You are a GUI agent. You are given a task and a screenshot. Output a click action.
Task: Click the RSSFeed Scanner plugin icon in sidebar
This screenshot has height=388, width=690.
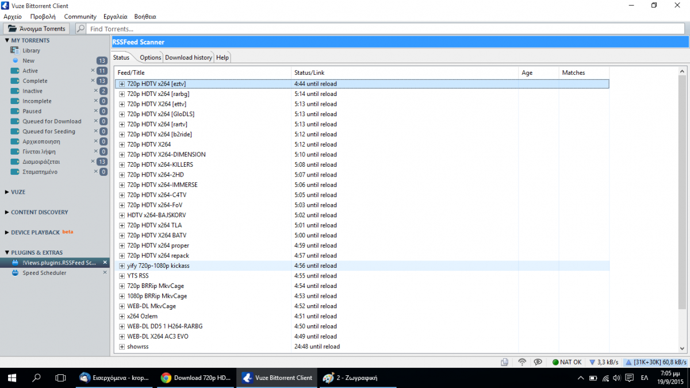coord(16,263)
